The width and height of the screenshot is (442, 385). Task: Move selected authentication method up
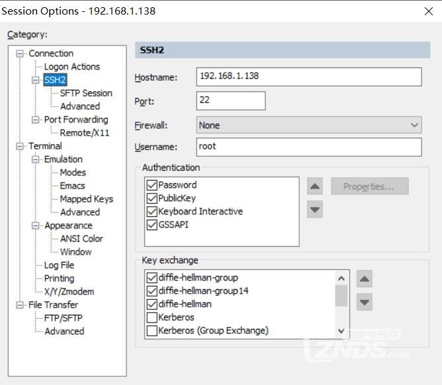click(x=314, y=187)
